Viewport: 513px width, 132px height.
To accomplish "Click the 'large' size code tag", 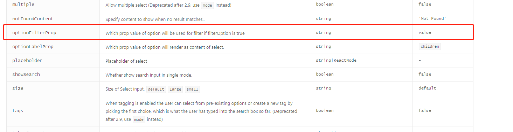I will point(175,89).
